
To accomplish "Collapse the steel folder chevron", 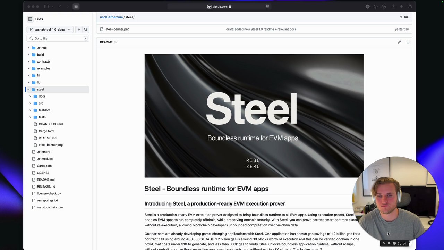I will pyautogui.click(x=28, y=89).
